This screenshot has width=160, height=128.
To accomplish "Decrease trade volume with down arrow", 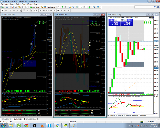I will click(116, 20).
